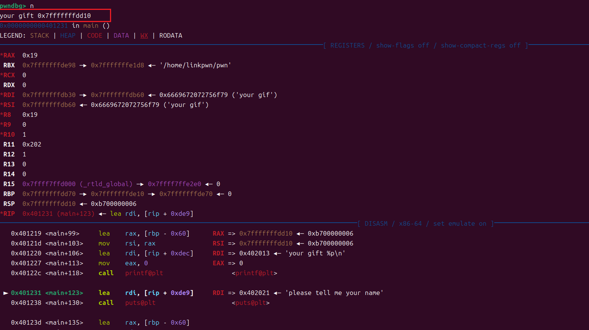Click the 0x401219 address at main+99
This screenshot has height=330, width=589.
(x=26, y=233)
